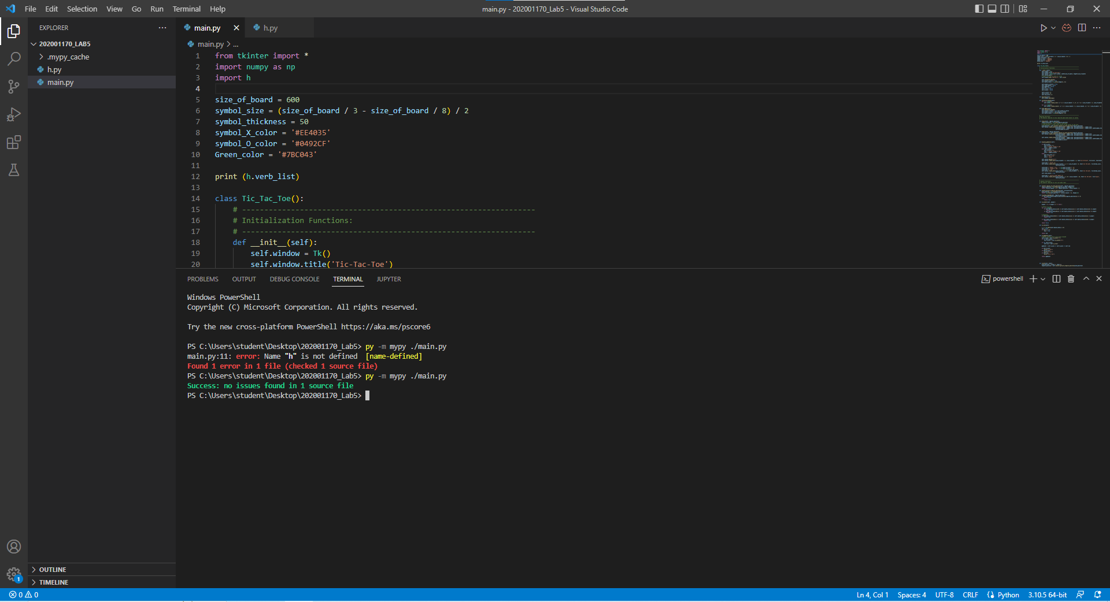The height and width of the screenshot is (602, 1110).
Task: Open Customize Layout icon
Action: click(1023, 9)
